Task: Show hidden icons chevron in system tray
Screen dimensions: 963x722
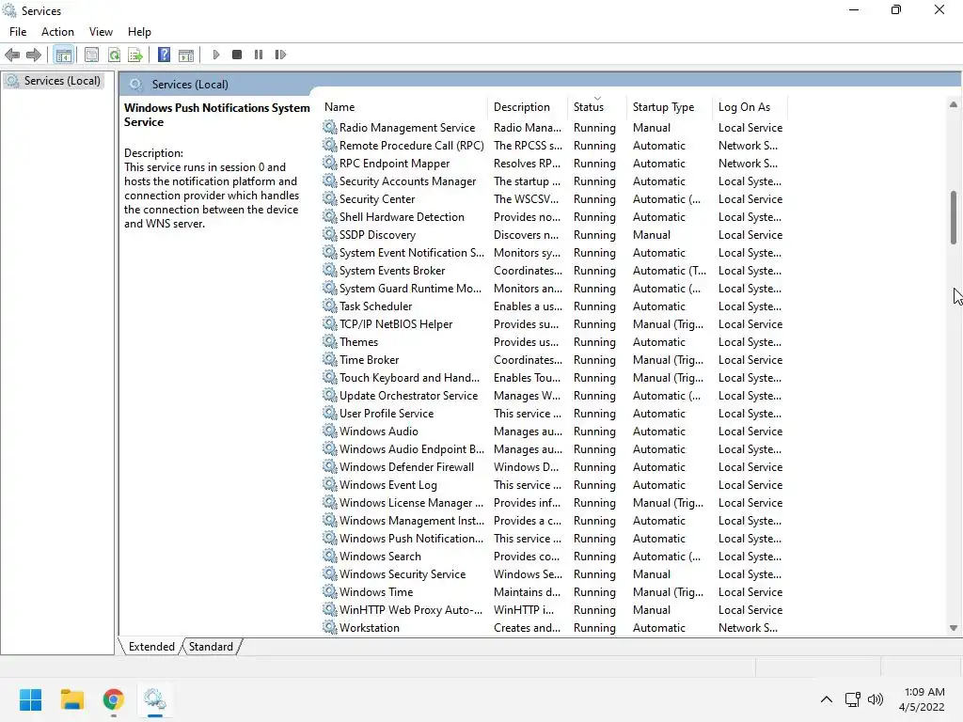Action: coord(827,699)
